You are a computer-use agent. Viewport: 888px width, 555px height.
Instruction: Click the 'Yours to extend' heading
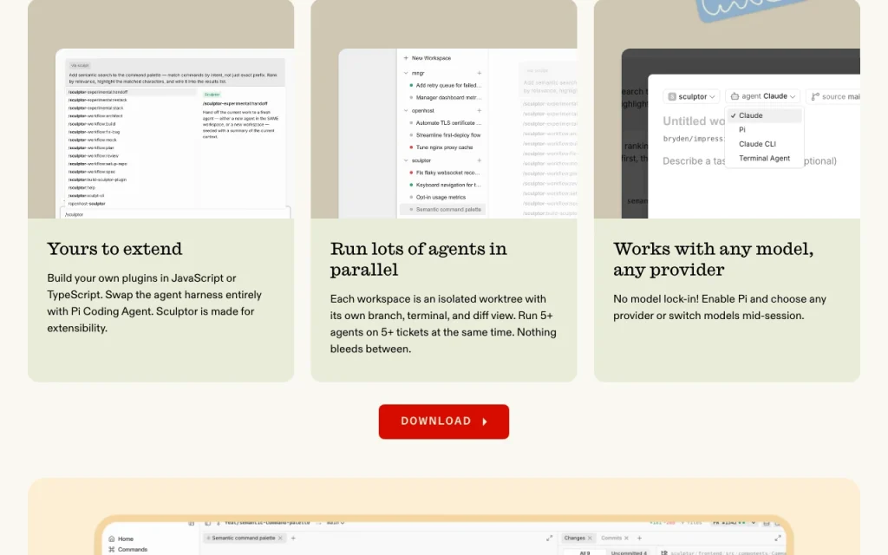coord(115,249)
